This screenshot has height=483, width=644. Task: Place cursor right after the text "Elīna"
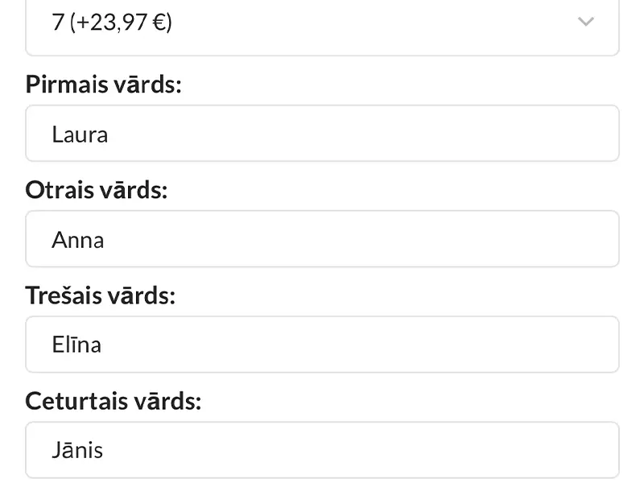click(x=103, y=345)
